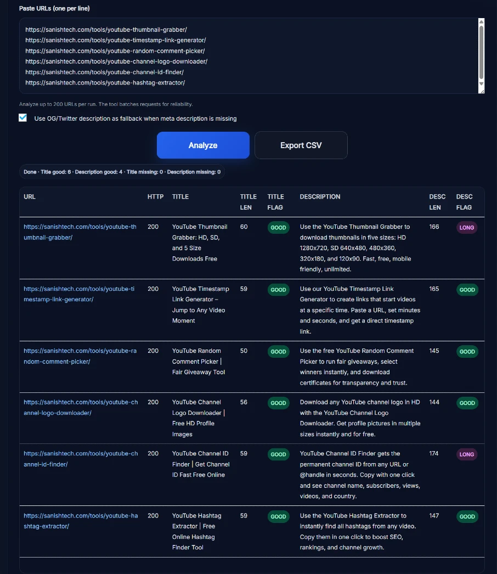Image resolution: width=497 pixels, height=574 pixels.
Task: Open the youtube-hashtag-extractor URL link
Action: pos(81,521)
